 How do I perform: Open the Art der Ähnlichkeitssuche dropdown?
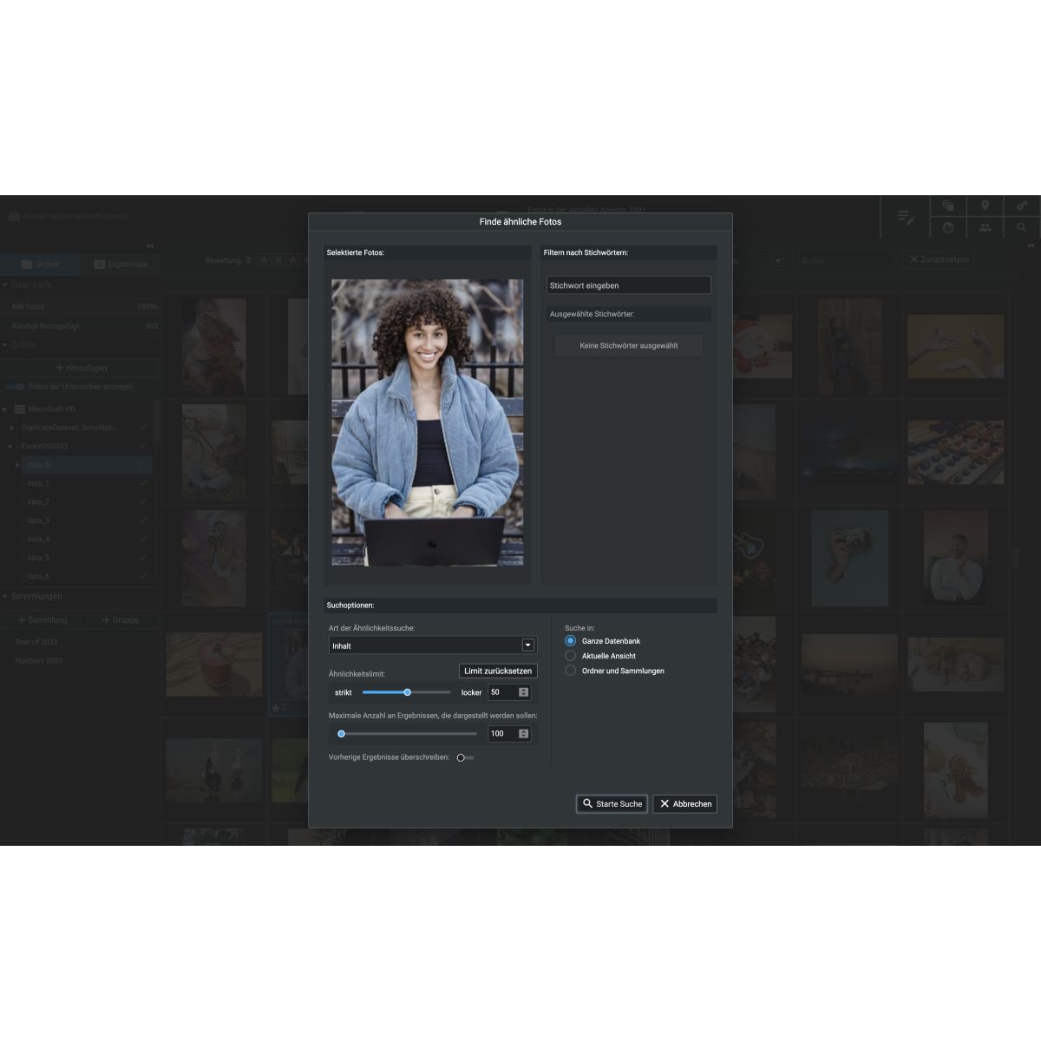[527, 645]
